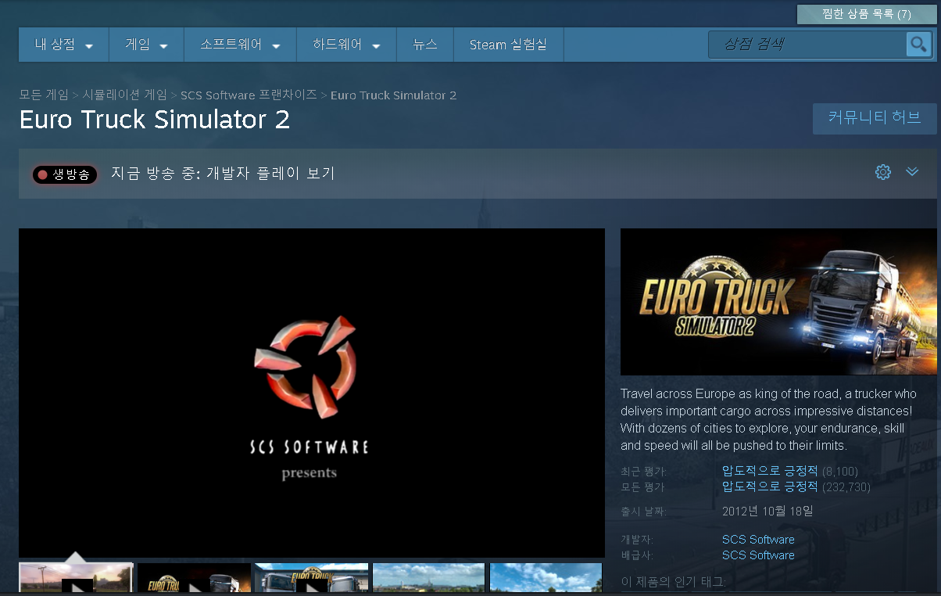Click the SCS Software trailer video player
This screenshot has height=596, width=941.
(x=312, y=393)
